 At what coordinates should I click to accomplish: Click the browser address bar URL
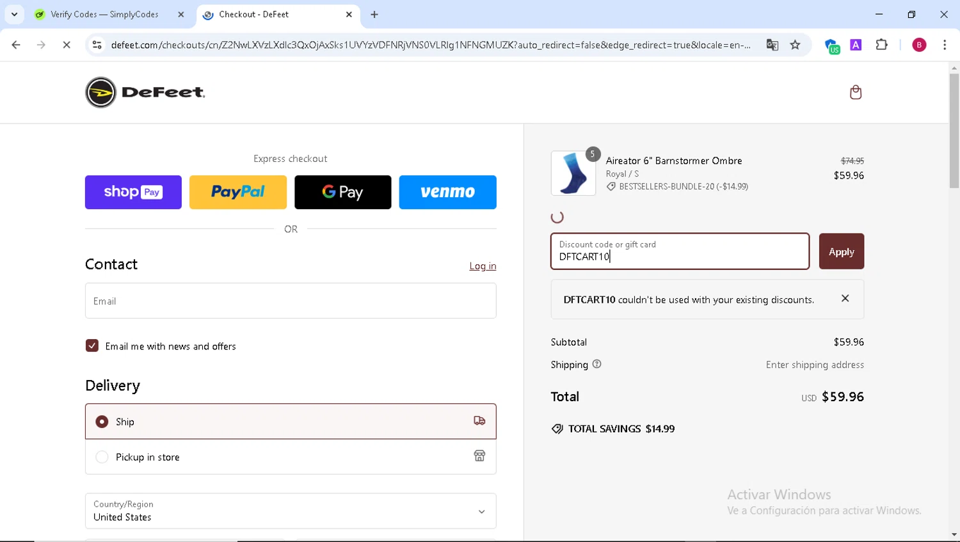point(430,45)
